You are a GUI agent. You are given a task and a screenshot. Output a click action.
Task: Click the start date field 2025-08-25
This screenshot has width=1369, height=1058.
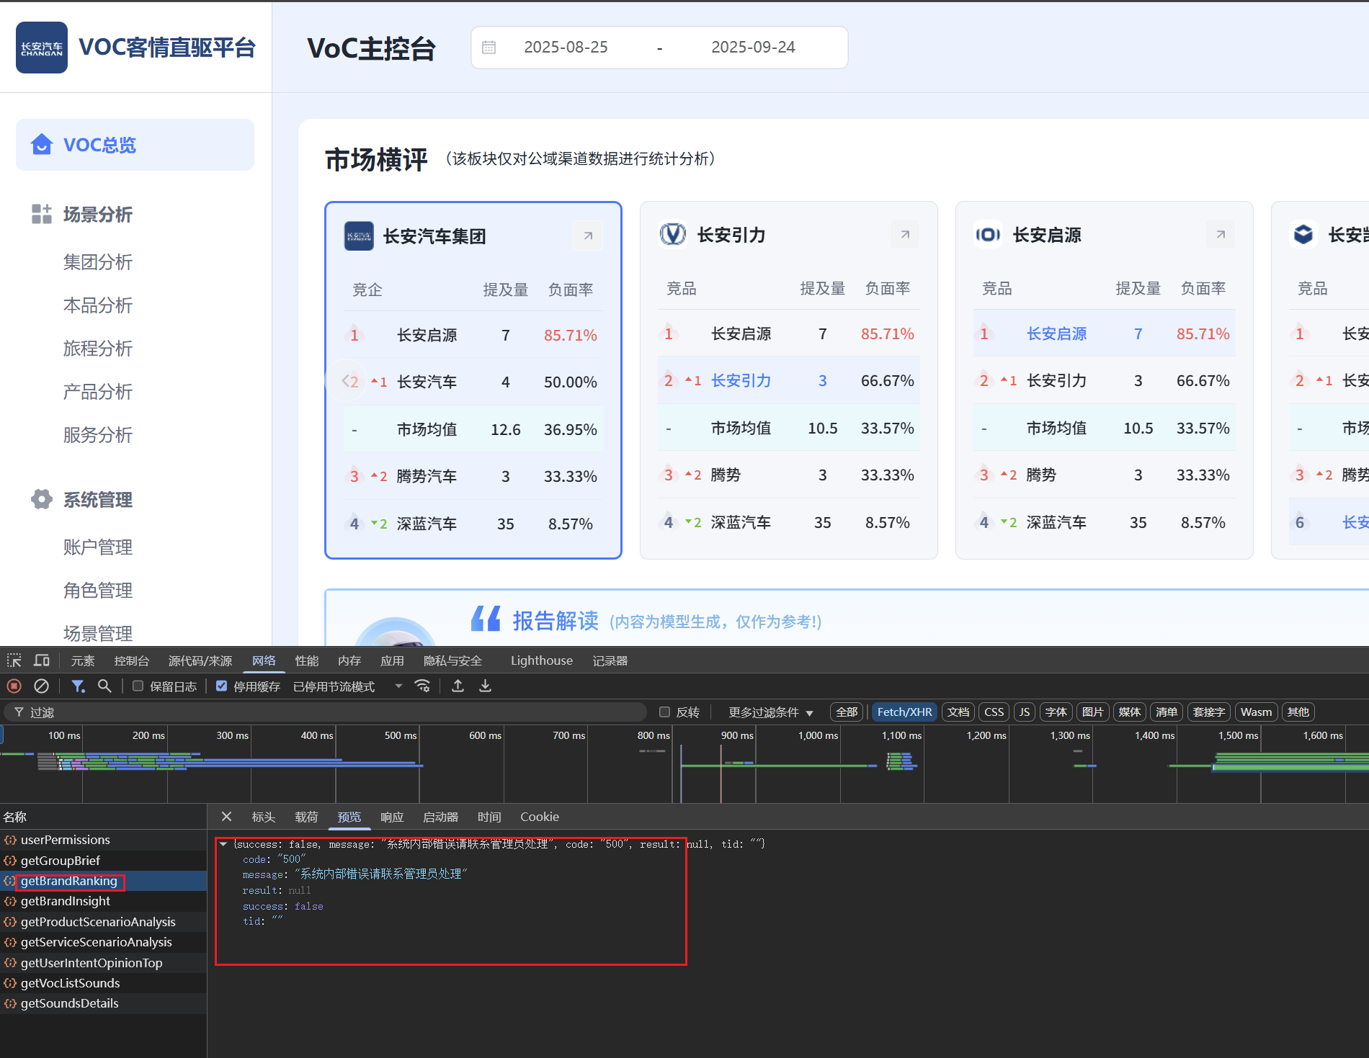pyautogui.click(x=566, y=48)
